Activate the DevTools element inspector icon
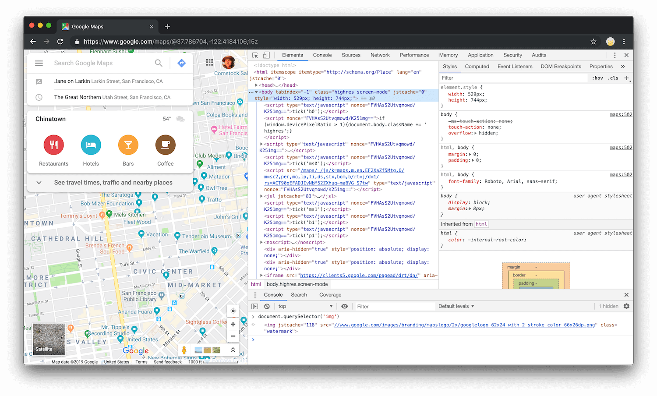This screenshot has height=396, width=657. pyautogui.click(x=254, y=55)
